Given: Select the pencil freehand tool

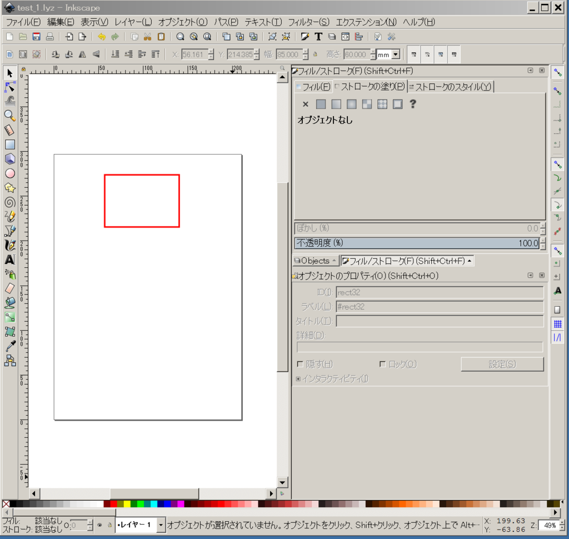Looking at the screenshot, I should tap(10, 216).
